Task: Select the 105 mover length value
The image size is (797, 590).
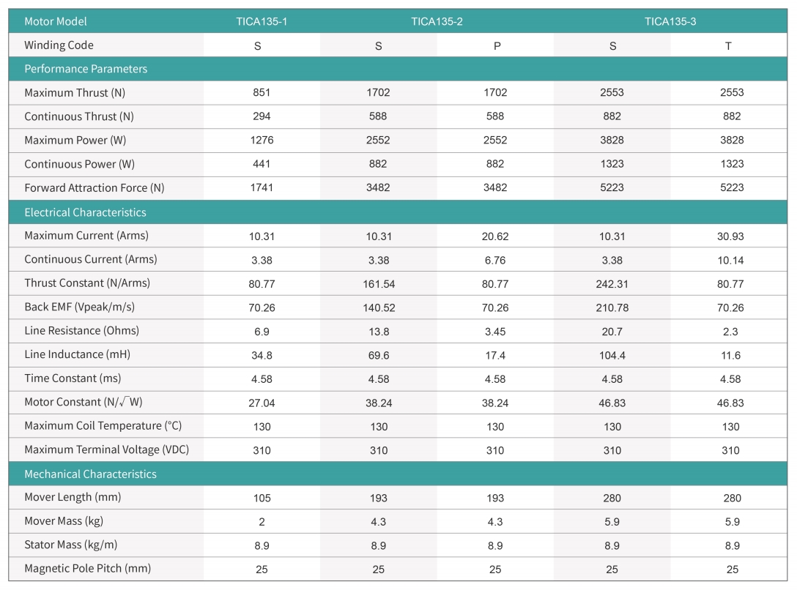Action: click(262, 498)
